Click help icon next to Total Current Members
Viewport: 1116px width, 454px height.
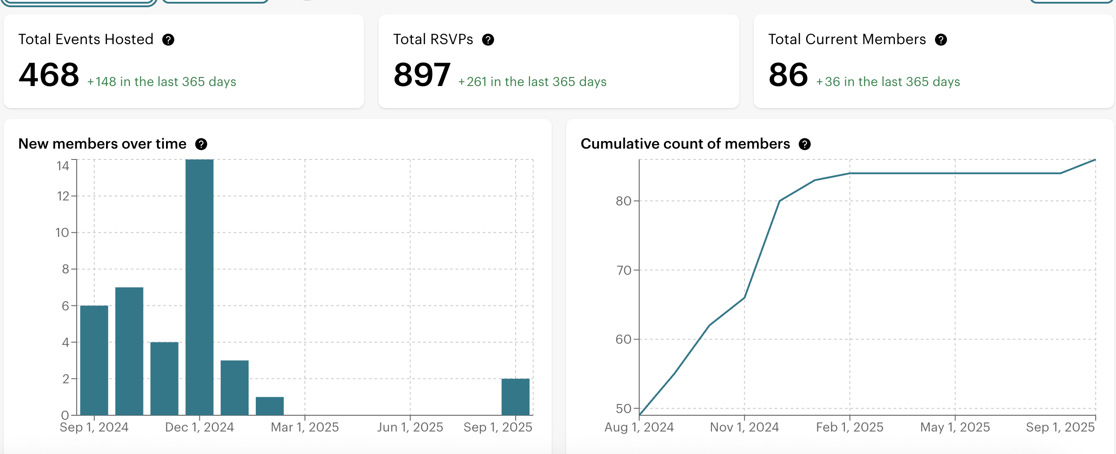tap(941, 40)
